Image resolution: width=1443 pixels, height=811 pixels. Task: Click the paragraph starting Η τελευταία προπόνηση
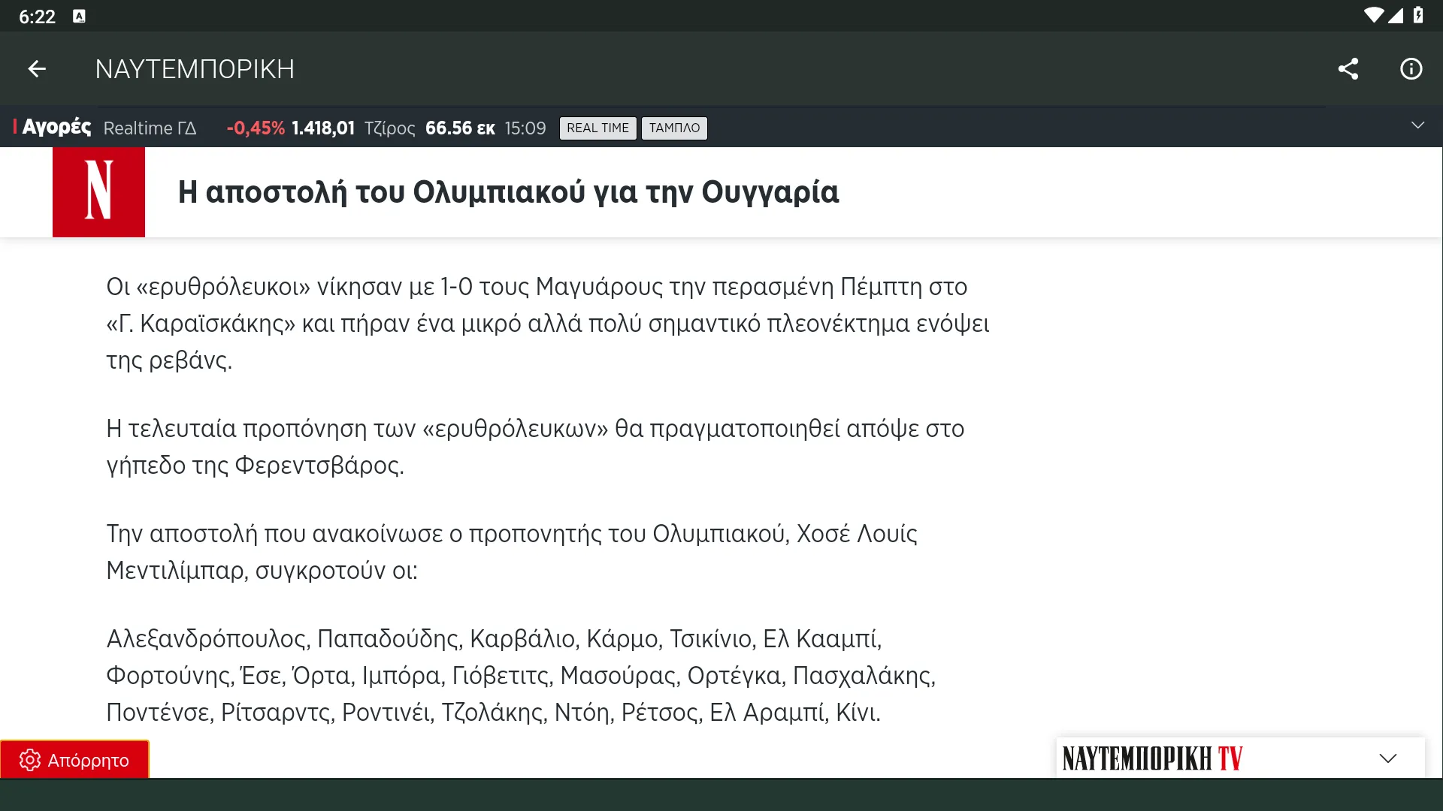[535, 447]
